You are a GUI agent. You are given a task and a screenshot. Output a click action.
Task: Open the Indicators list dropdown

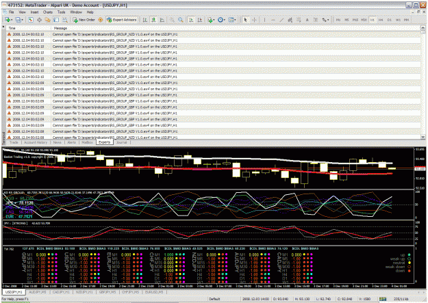pos(211,20)
